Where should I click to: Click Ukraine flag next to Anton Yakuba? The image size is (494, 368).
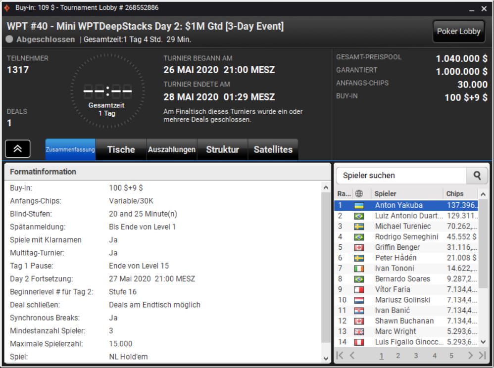(359, 205)
